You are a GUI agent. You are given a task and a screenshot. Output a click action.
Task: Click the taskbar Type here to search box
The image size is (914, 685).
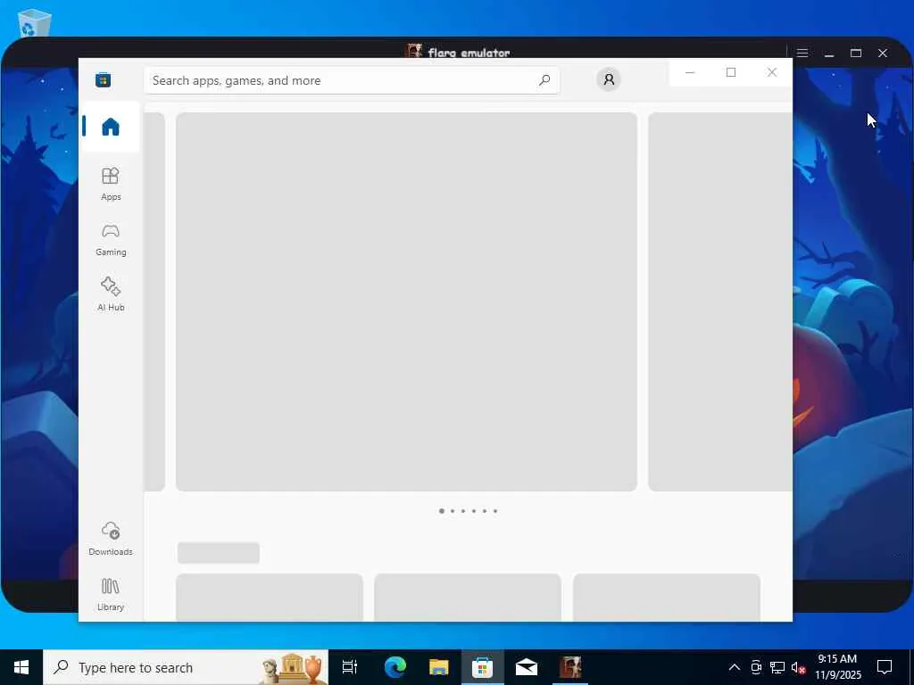186,667
